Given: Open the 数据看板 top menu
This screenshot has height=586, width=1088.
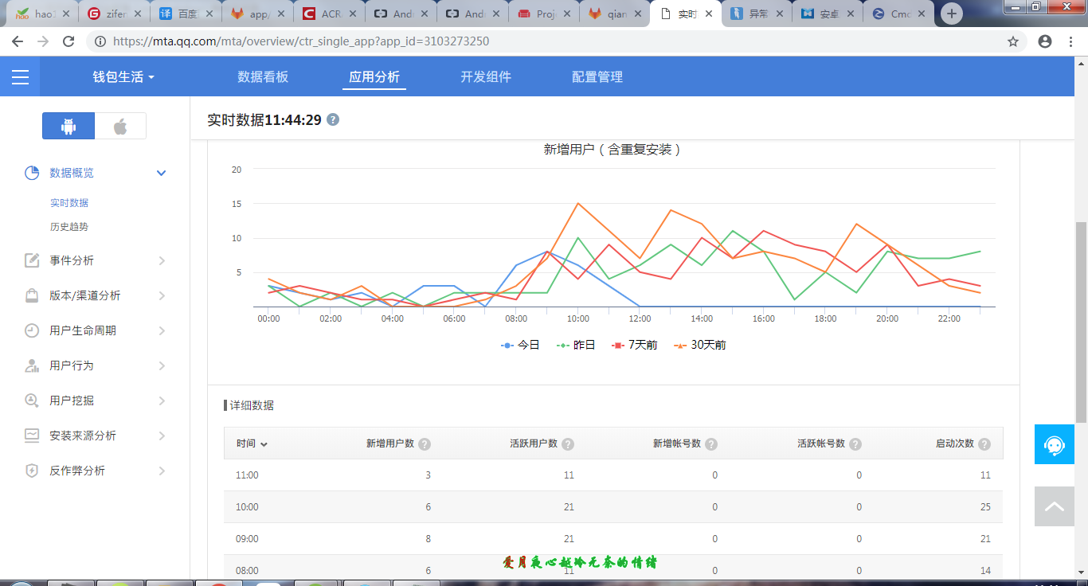Looking at the screenshot, I should click(x=263, y=77).
